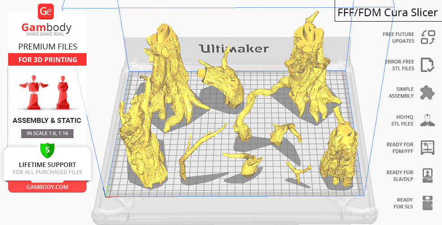442x225 pixels.
Task: Click the Error-Free STL Files document icon
Action: click(427, 65)
